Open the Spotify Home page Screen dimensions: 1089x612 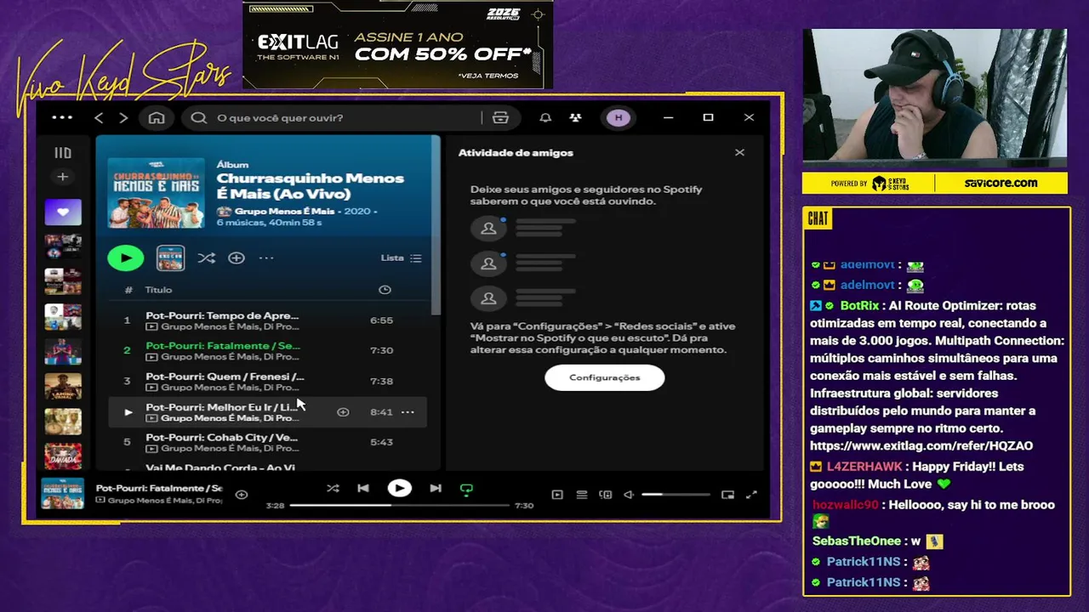(157, 117)
